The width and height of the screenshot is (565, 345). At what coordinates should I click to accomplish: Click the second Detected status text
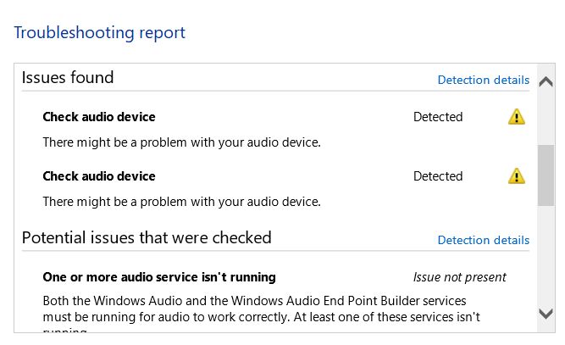tap(438, 176)
